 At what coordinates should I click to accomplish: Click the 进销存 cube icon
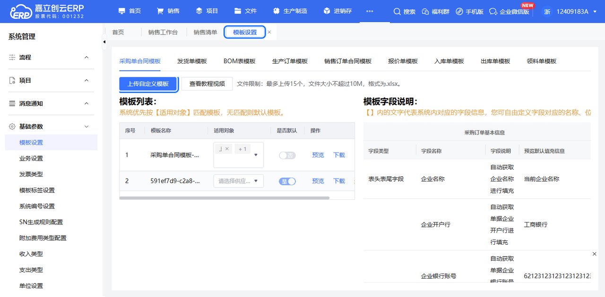point(327,11)
